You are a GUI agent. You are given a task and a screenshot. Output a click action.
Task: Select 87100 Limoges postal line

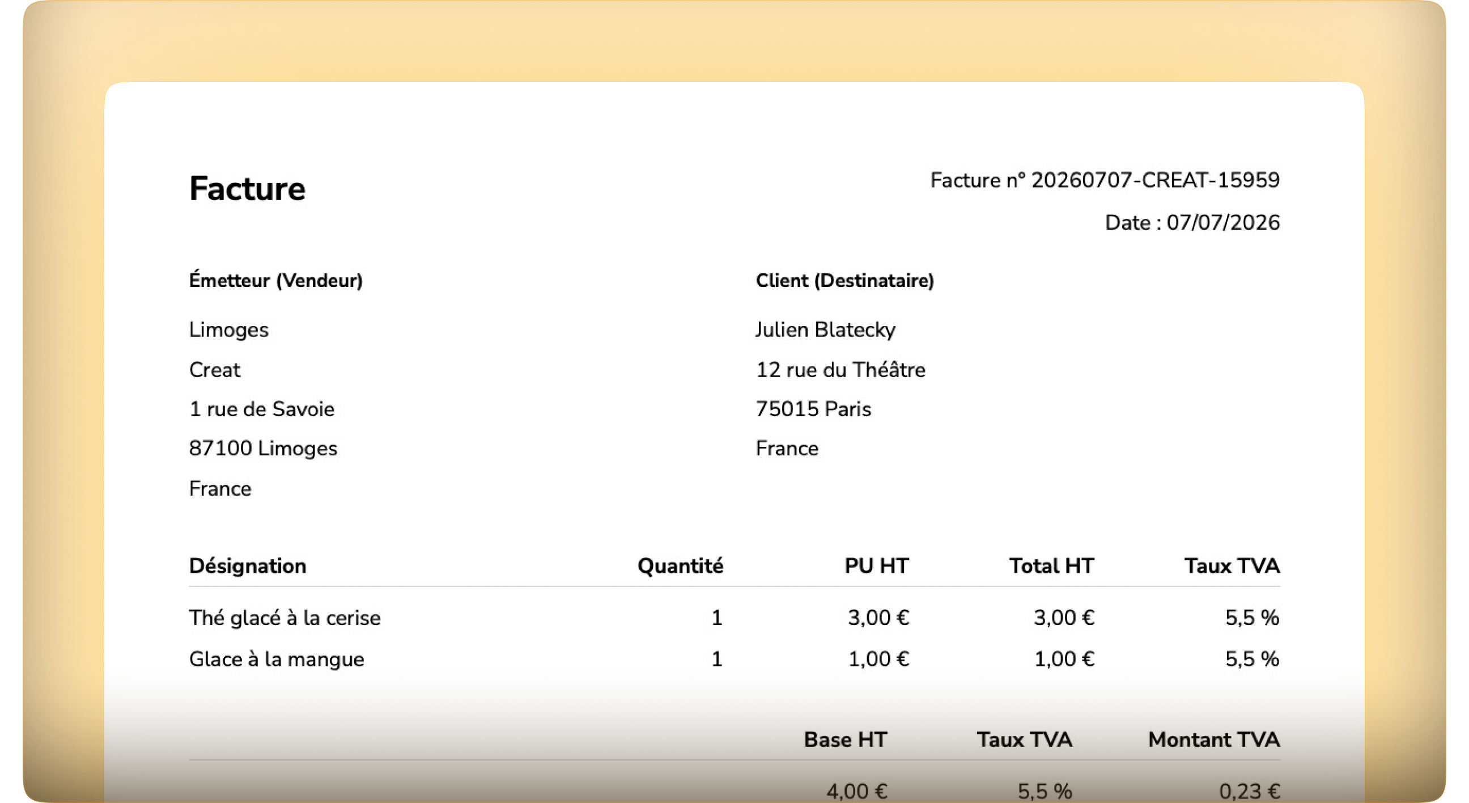pyautogui.click(x=263, y=449)
